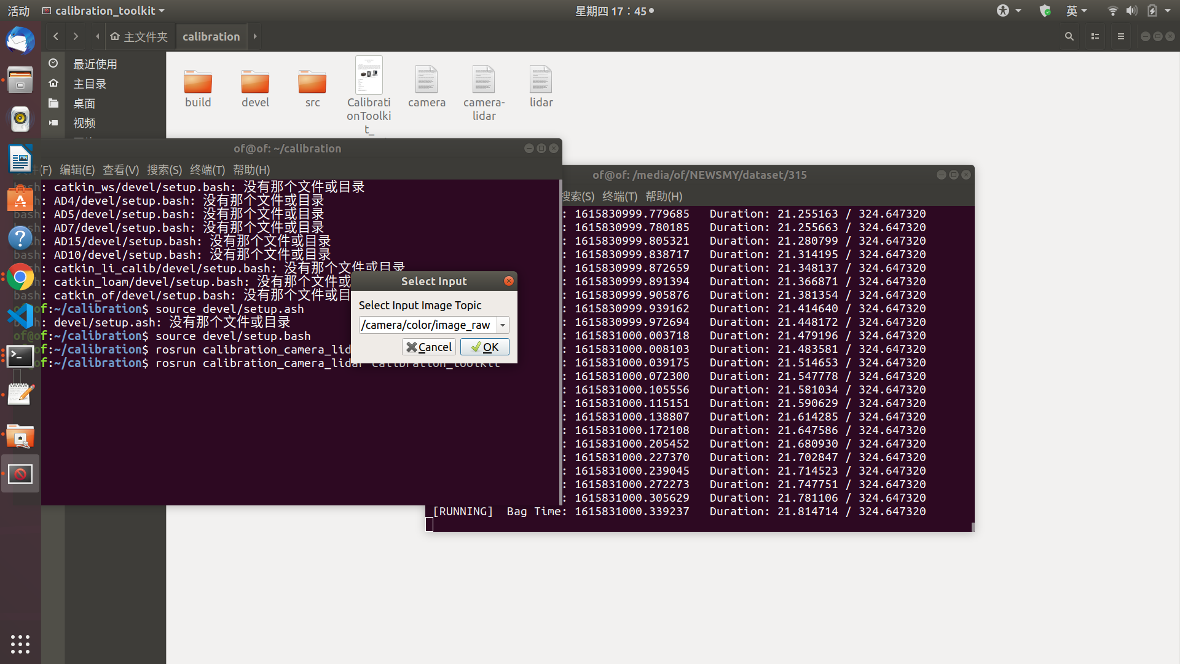Image resolution: width=1180 pixels, height=664 pixels.
Task: Select the camera text file
Action: click(x=427, y=87)
